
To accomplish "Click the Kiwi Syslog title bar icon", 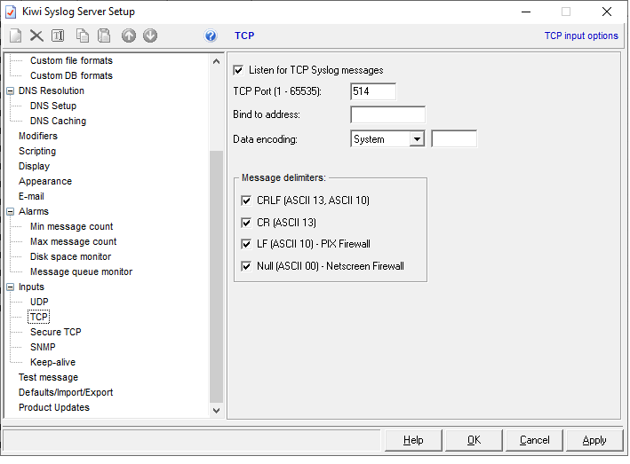I will point(11,12).
